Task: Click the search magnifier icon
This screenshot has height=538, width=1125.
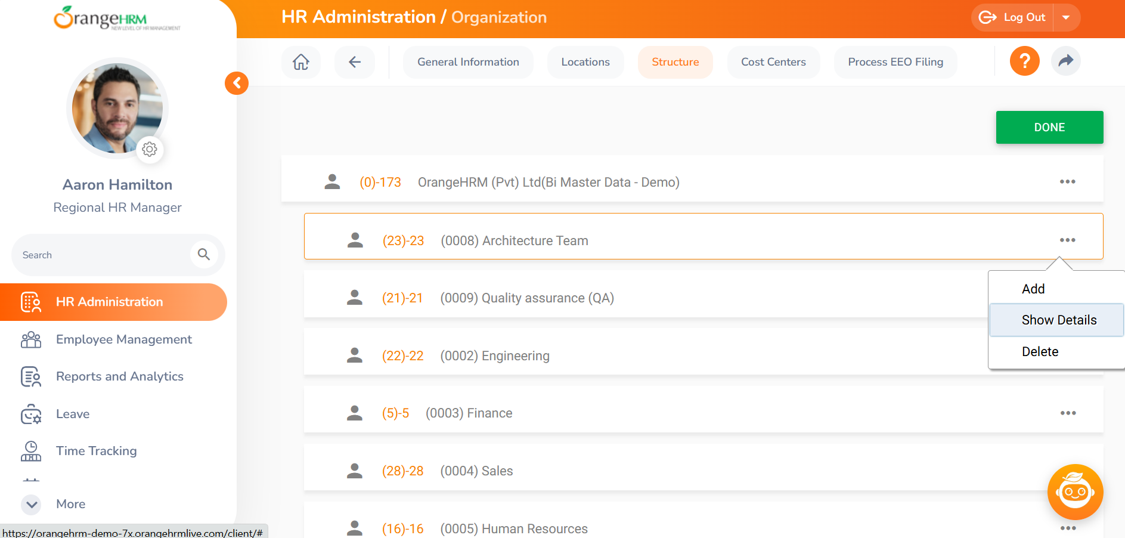Action: [x=204, y=255]
